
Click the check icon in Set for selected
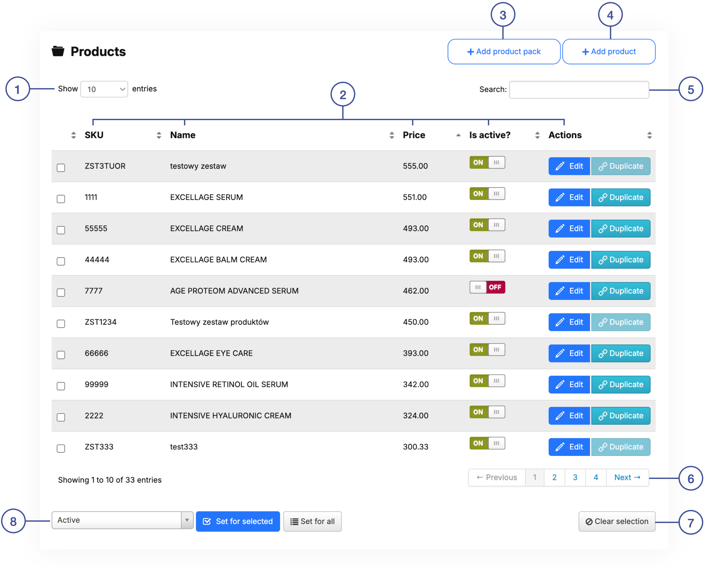click(x=207, y=521)
